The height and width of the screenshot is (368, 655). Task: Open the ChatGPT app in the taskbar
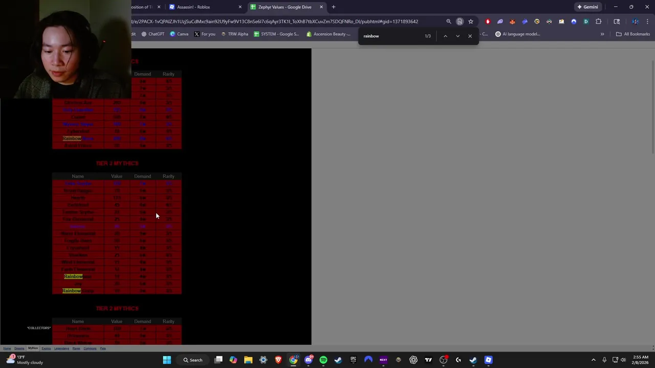coord(413,360)
